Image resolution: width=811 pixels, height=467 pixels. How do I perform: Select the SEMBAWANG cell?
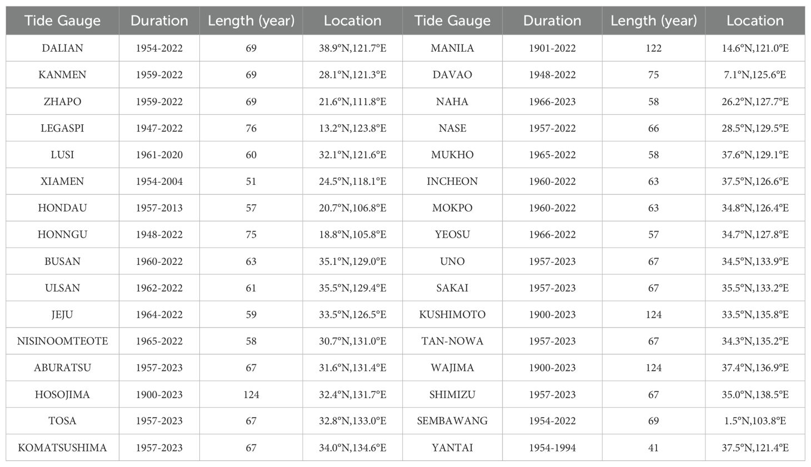(452, 421)
